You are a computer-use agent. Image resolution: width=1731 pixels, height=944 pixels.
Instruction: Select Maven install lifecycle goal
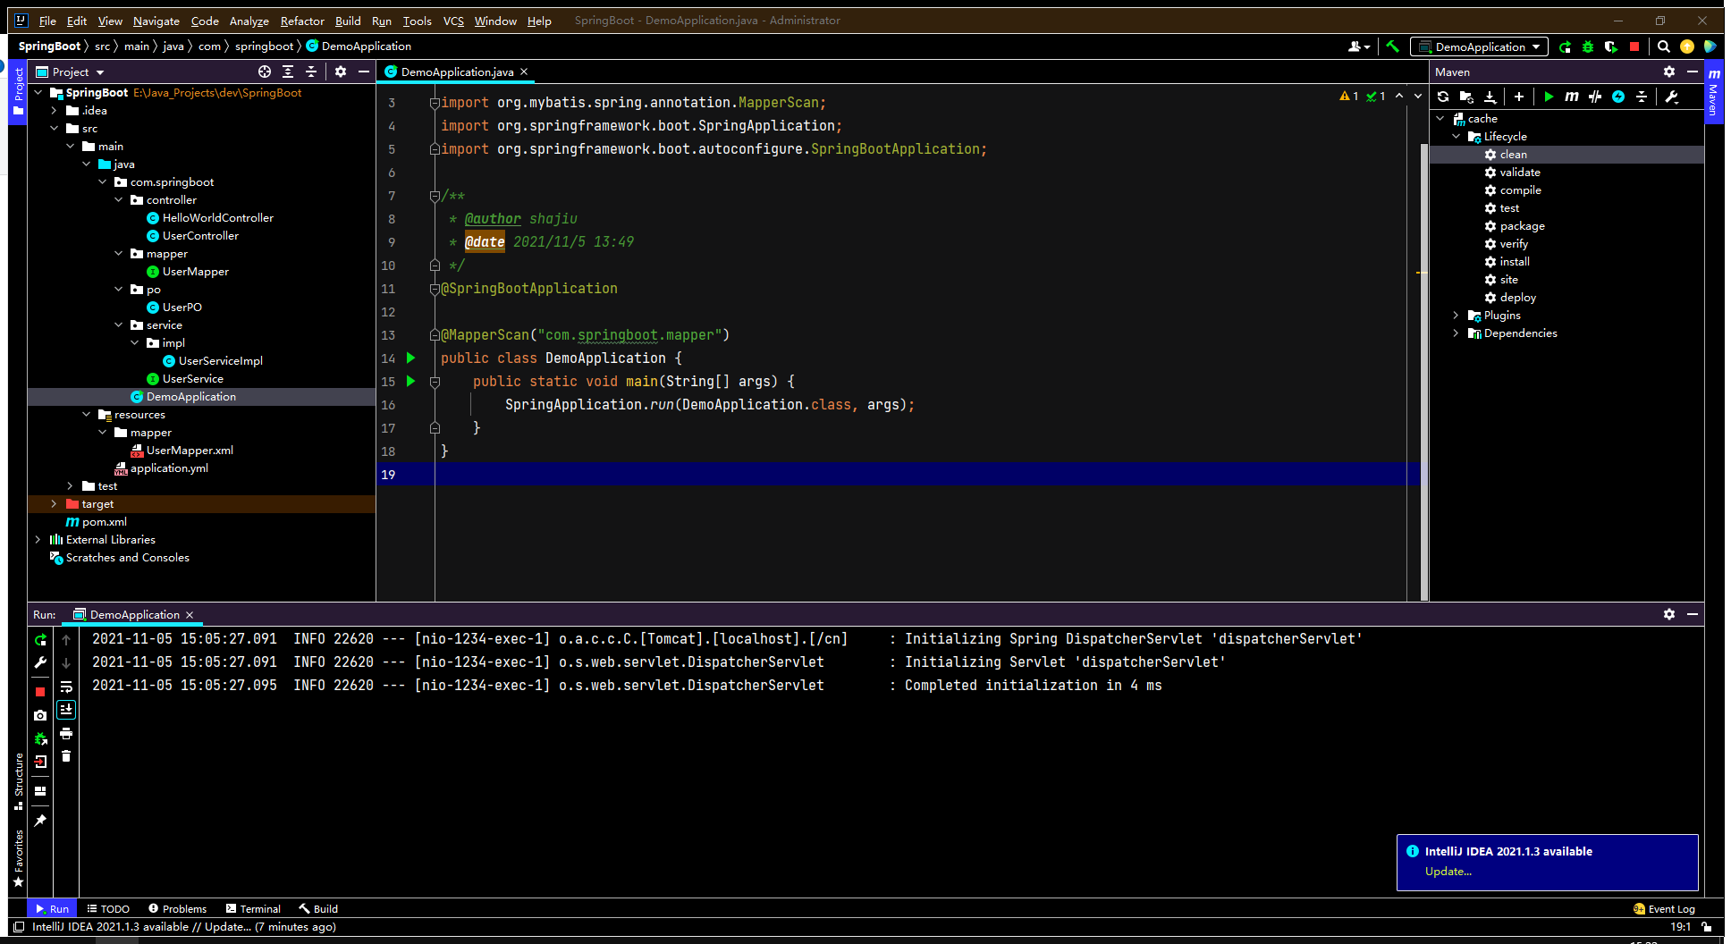coord(1514,262)
